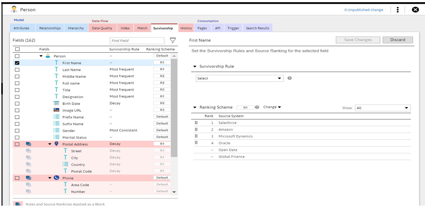The image size is (425, 211).
Task: Open the Match tab
Action: point(142,28)
